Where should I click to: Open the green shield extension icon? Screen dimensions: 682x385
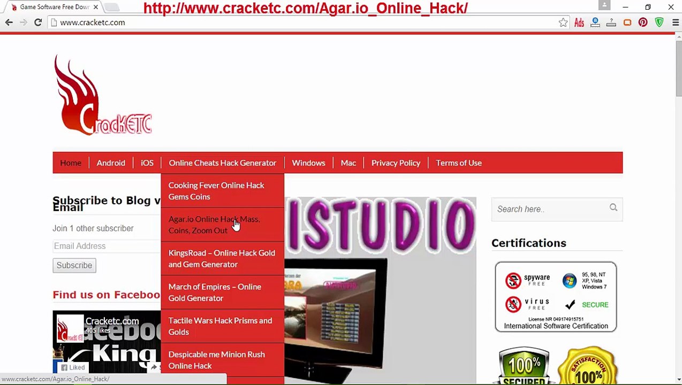tap(659, 22)
